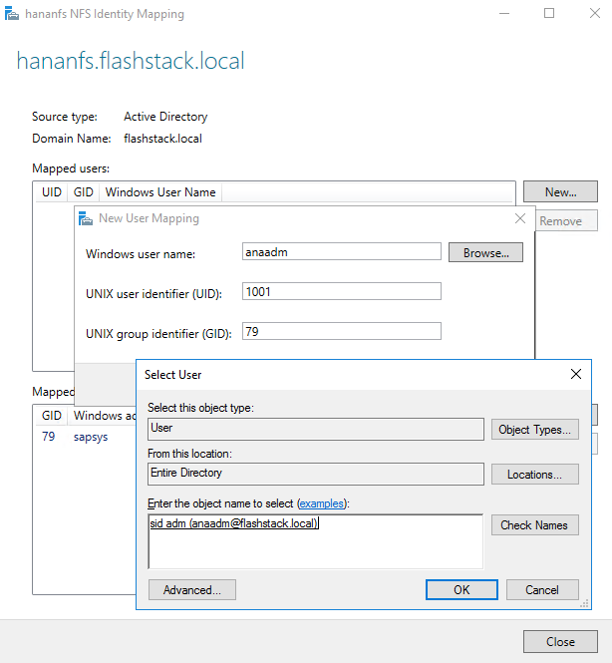Maximize the NFS Identity Mapping window
612x663 pixels.
[549, 14]
